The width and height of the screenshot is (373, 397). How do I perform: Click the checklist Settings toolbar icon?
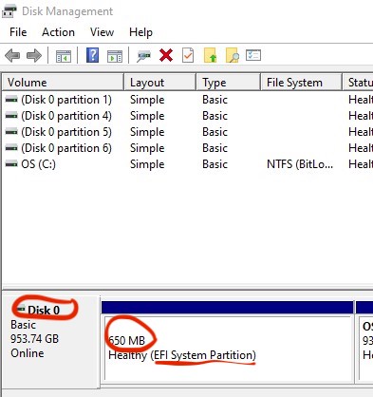pos(253,55)
